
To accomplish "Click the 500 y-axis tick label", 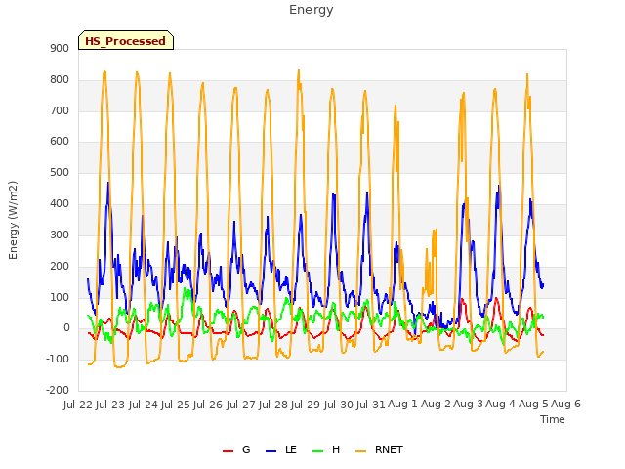I will (x=60, y=173).
